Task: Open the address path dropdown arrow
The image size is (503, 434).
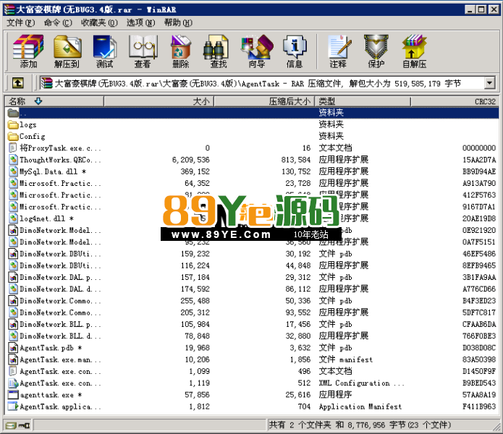Action: (489, 83)
